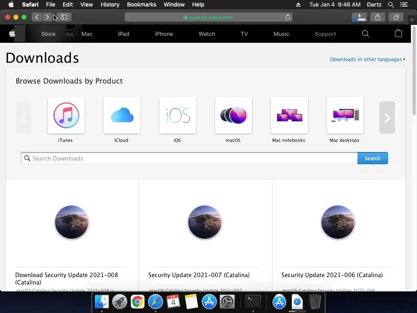Viewport: 417px width, 313px height.
Task: Open the Music nav item
Action: 281,34
